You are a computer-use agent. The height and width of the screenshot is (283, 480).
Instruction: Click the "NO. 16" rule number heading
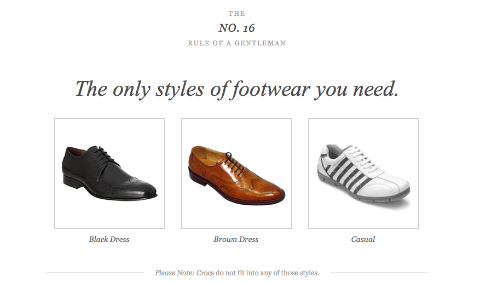236,28
